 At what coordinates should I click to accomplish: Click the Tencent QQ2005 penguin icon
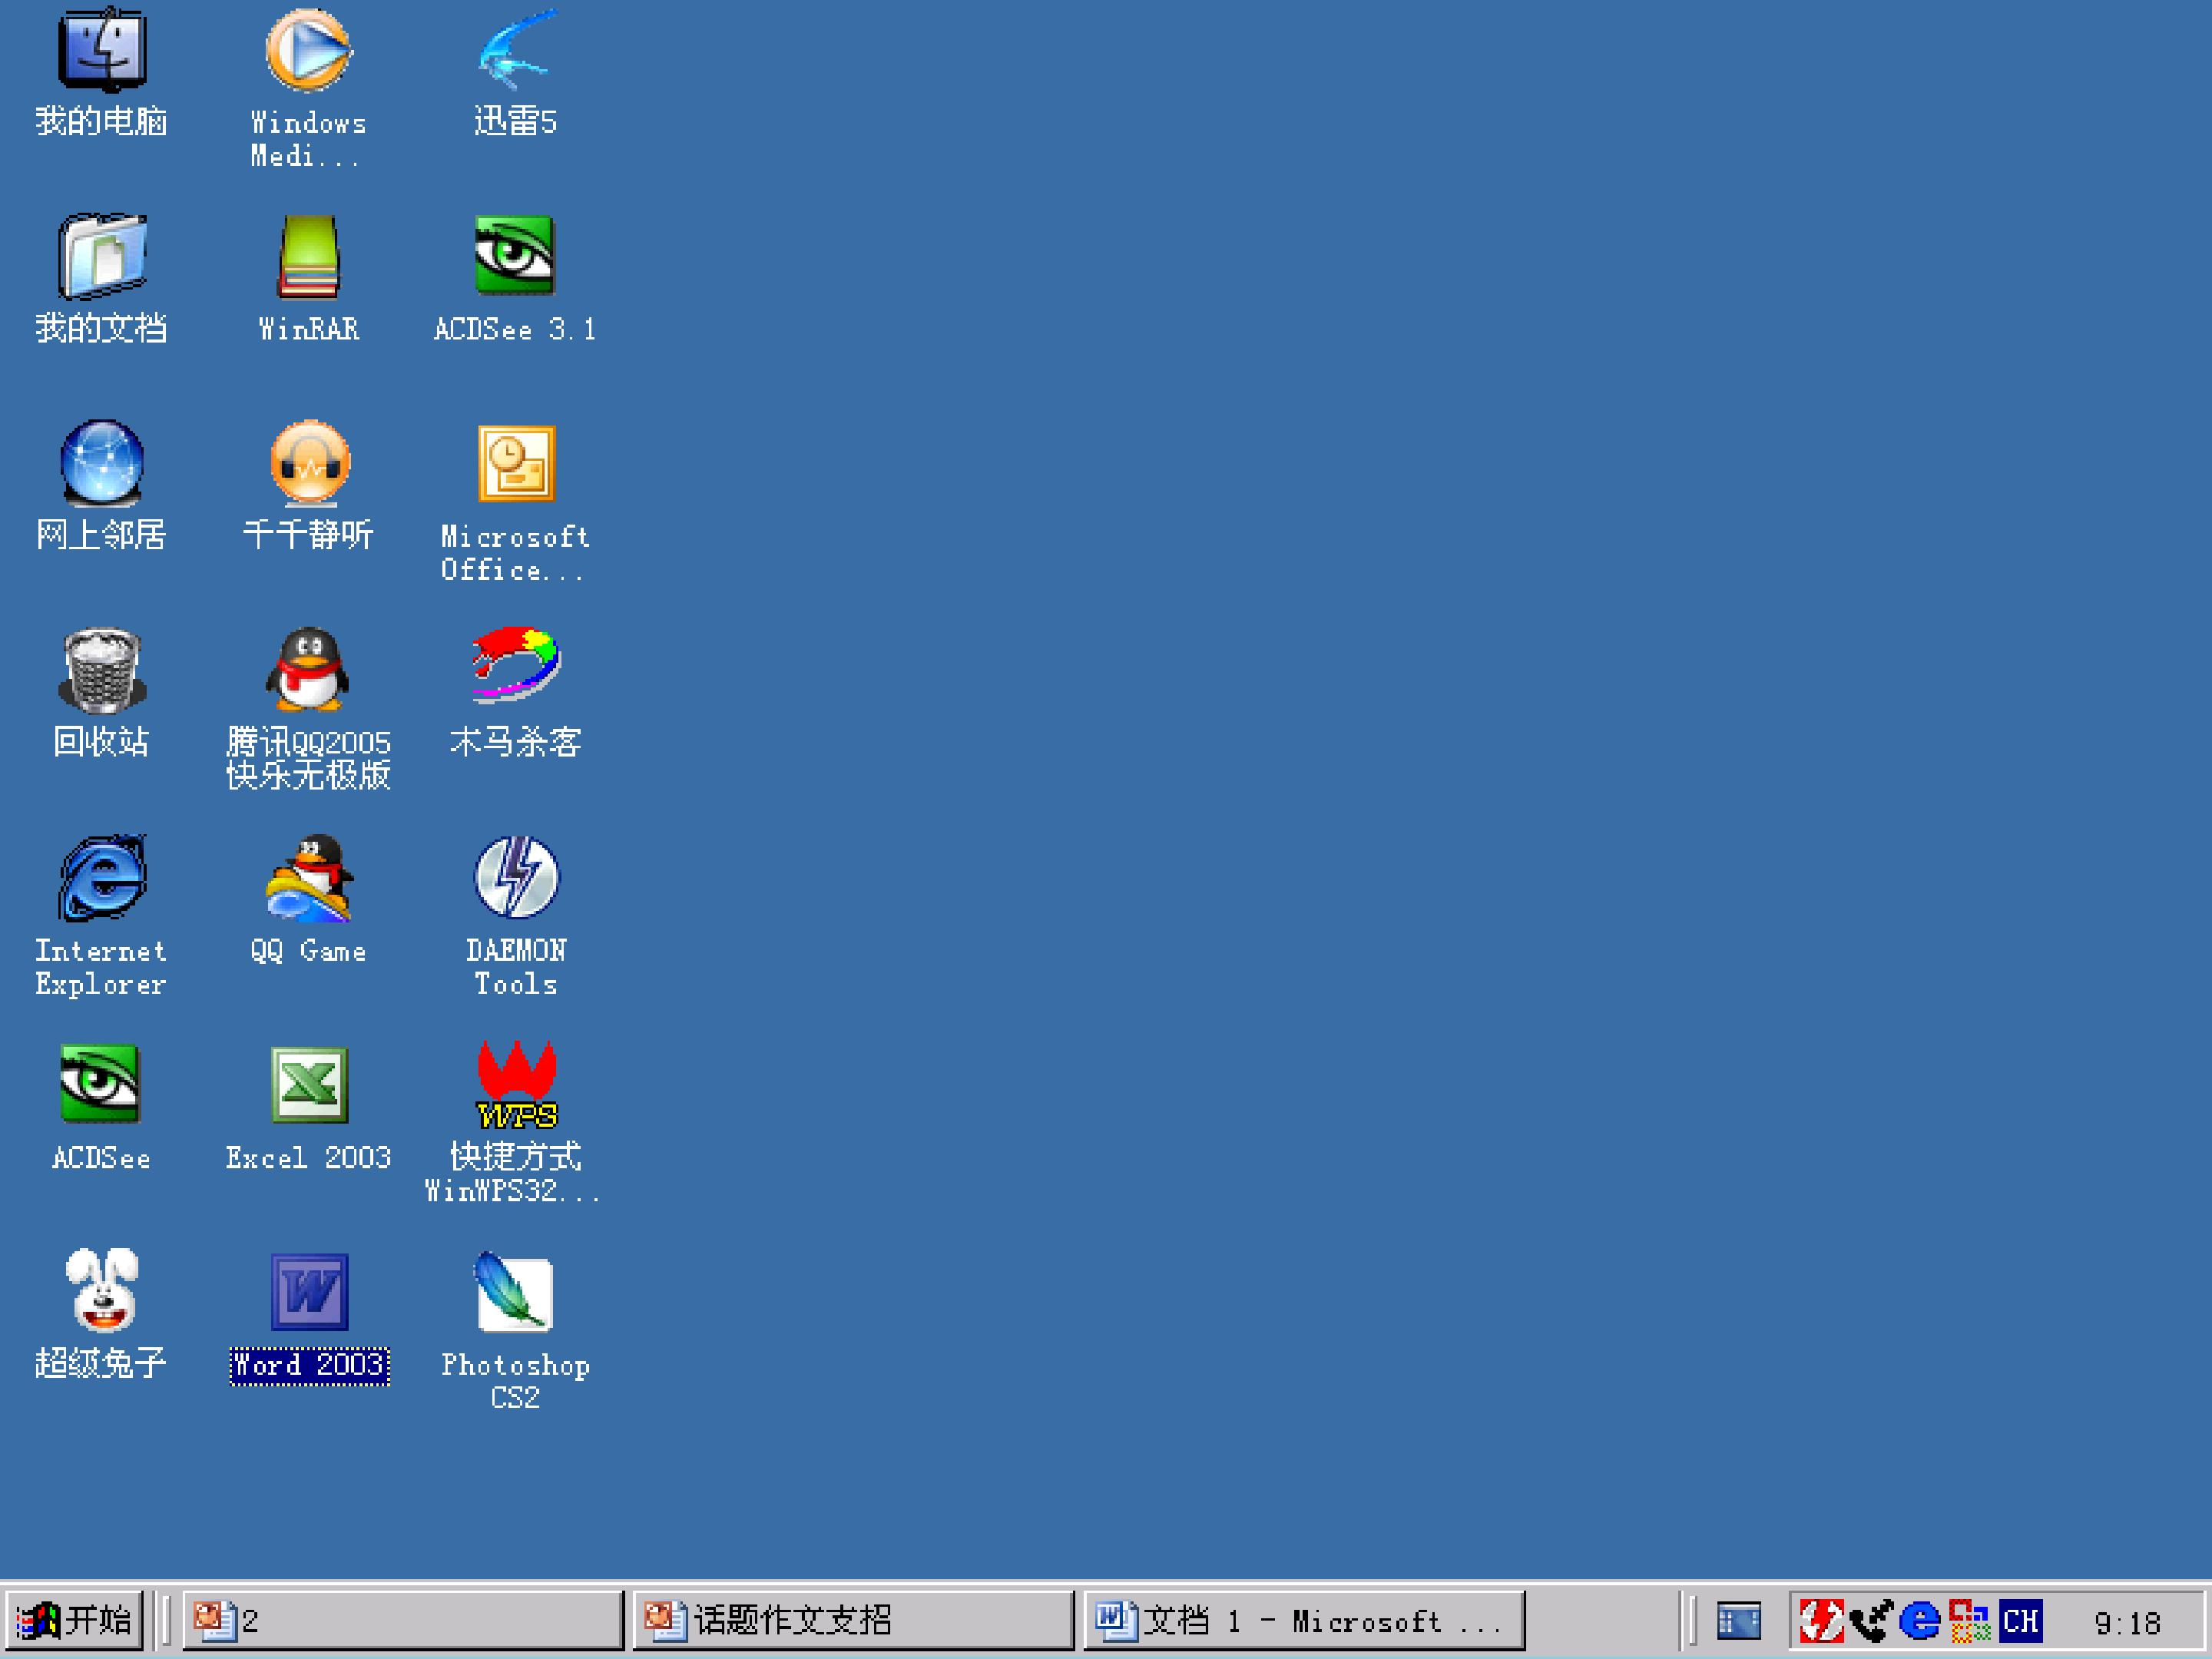click(x=308, y=670)
